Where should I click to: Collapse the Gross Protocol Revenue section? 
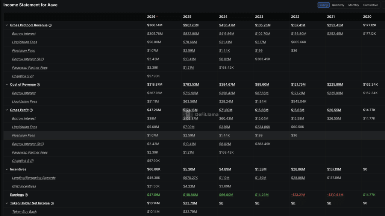pyautogui.click(x=7, y=25)
